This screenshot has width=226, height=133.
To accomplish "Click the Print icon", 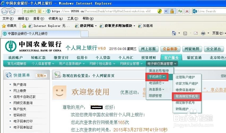I will pyautogui.click(x=203, y=33).
